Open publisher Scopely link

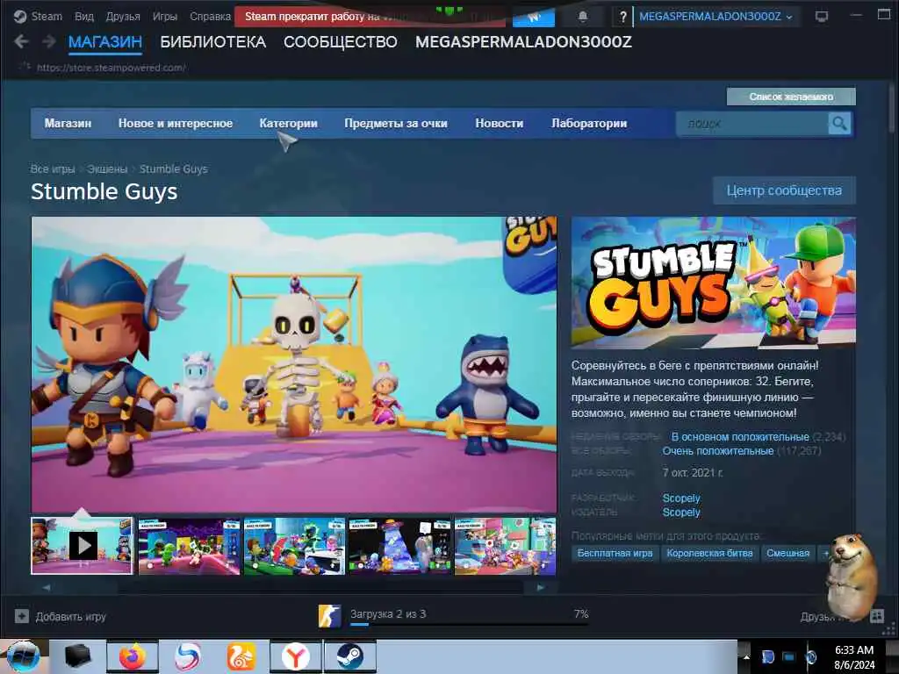pyautogui.click(x=681, y=513)
